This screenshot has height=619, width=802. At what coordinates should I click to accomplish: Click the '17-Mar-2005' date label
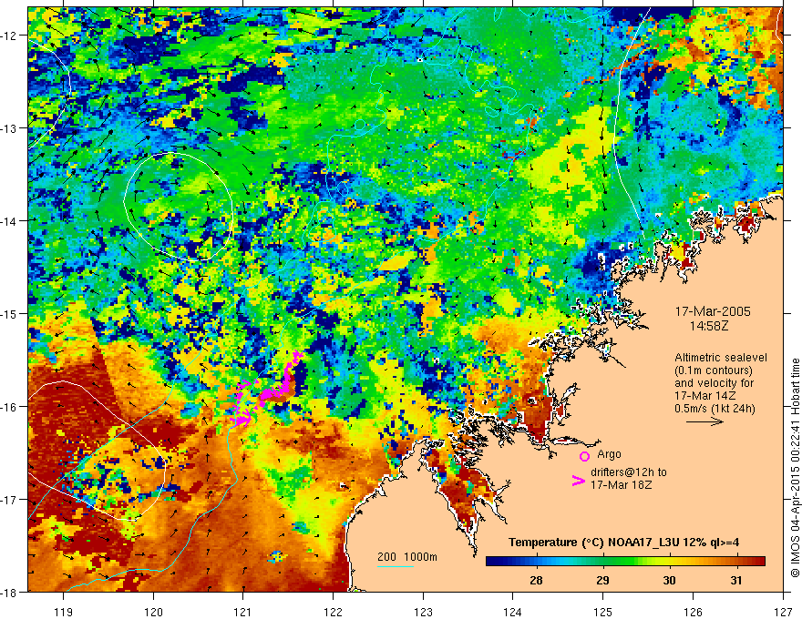(713, 311)
